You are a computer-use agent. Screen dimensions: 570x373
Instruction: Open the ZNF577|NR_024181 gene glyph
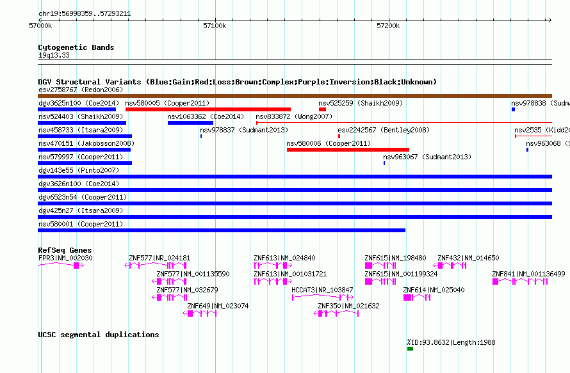point(156,266)
